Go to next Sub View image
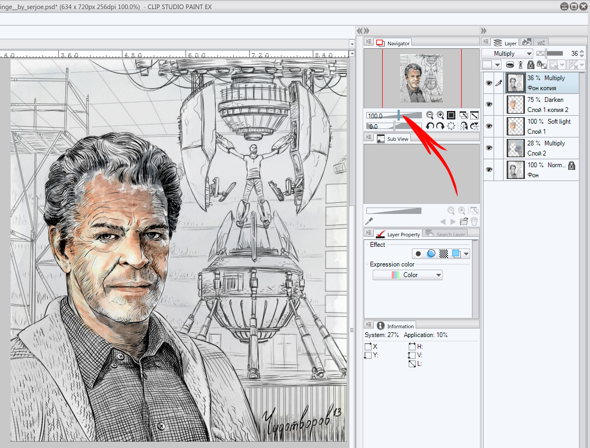This screenshot has height=448, width=590. click(x=453, y=221)
